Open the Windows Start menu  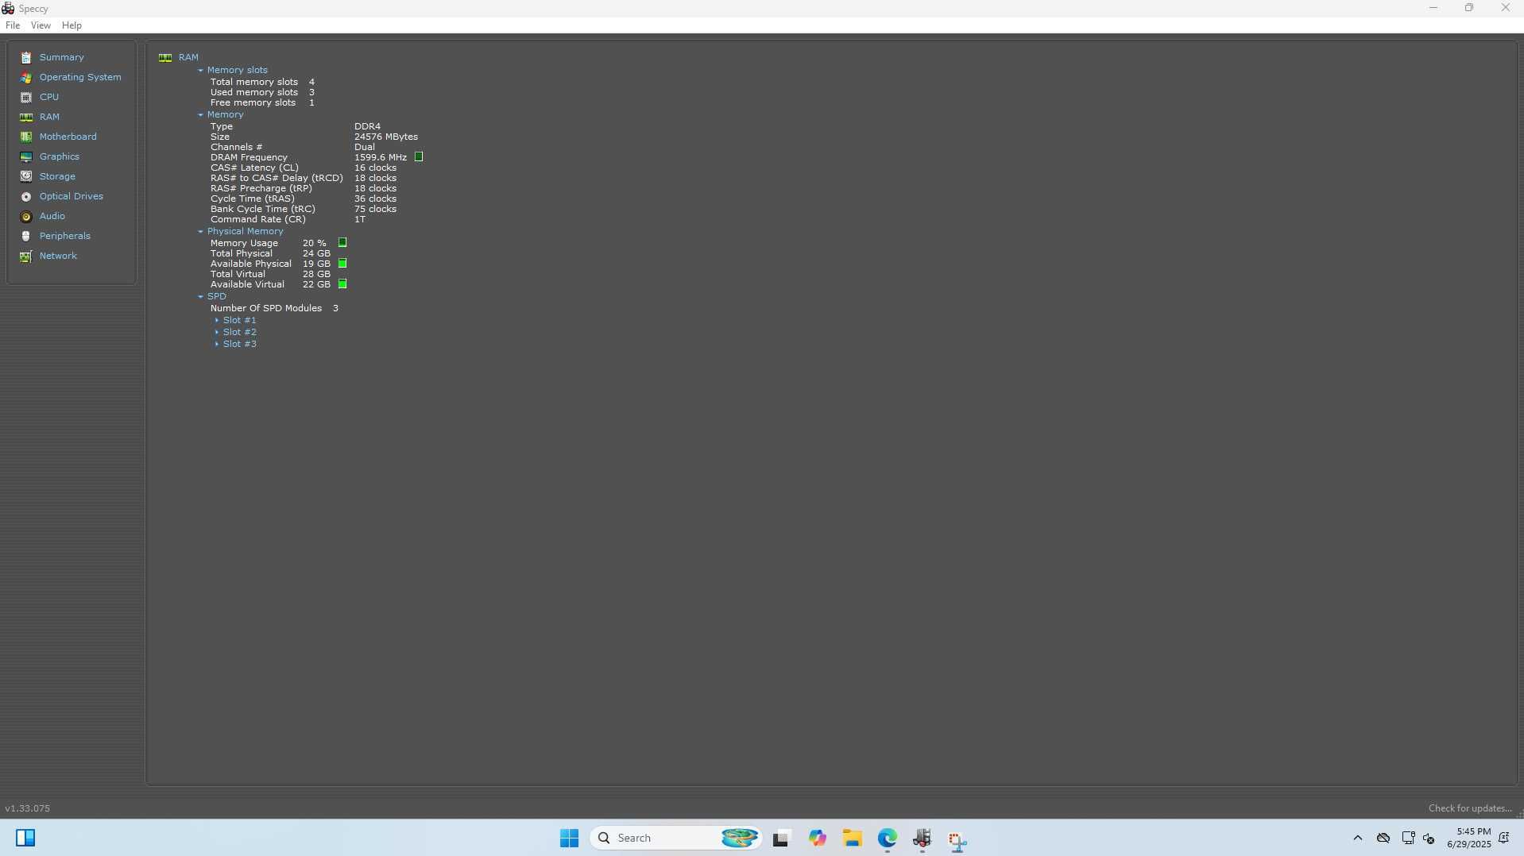click(569, 838)
